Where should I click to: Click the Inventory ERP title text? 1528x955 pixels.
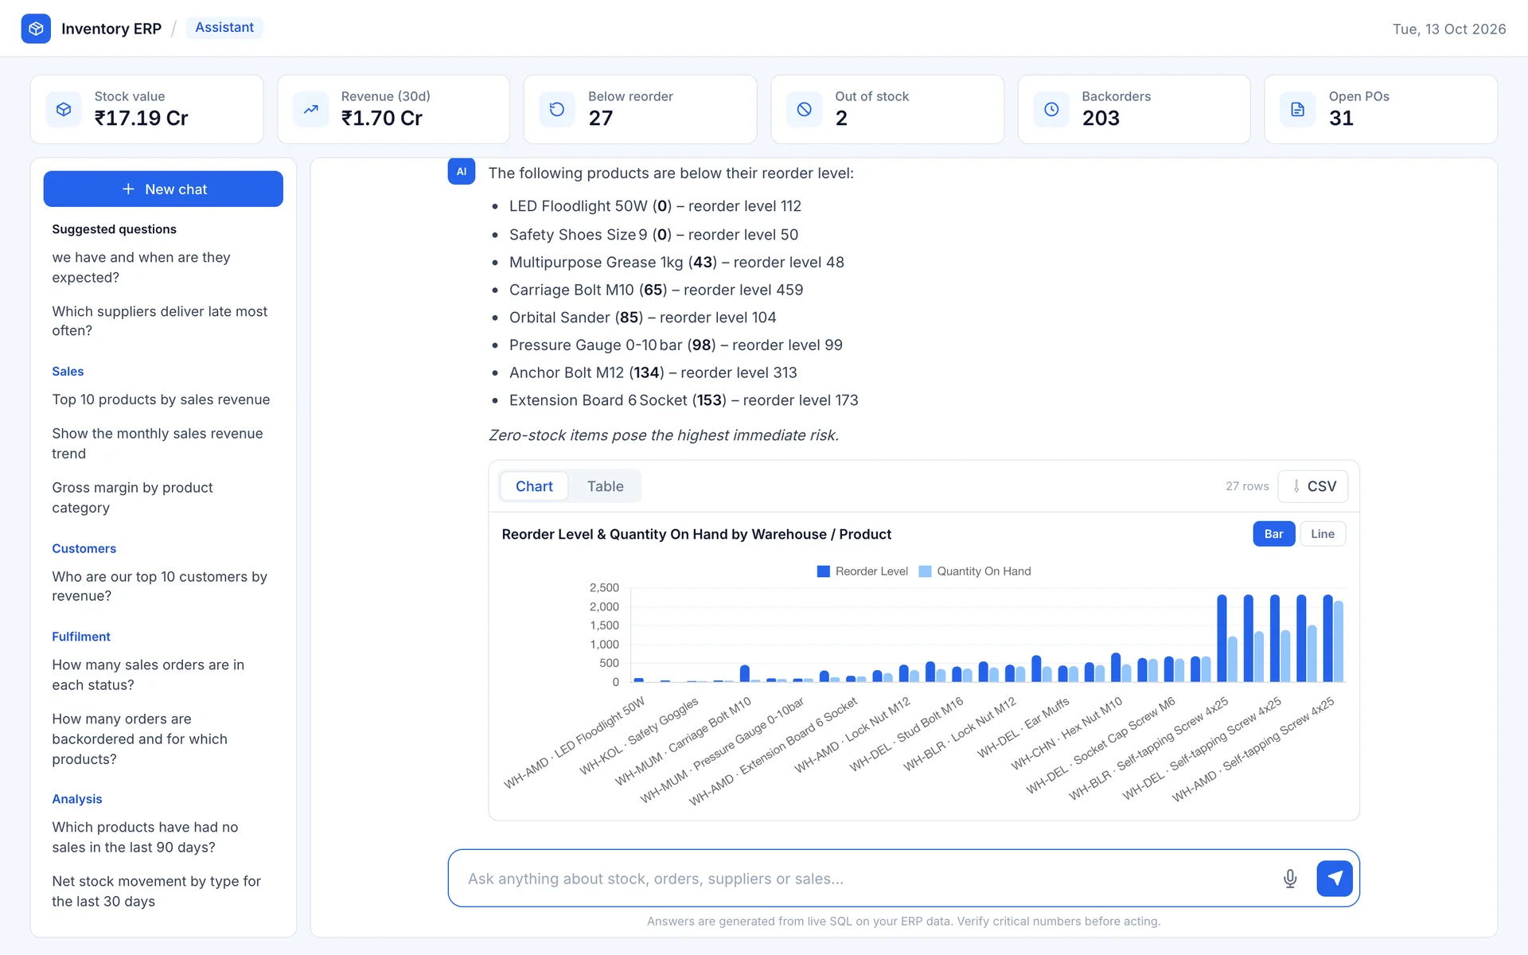pos(111,29)
